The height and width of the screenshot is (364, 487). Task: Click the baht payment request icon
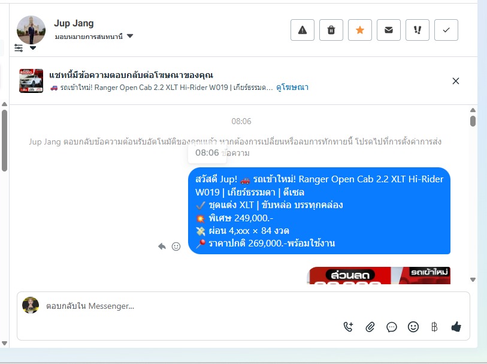[x=434, y=327]
